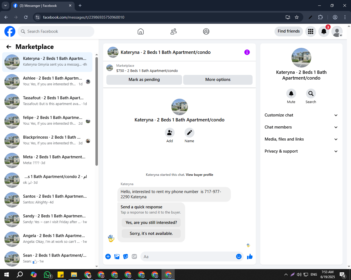Viewport: 351px width, 280px height.
Task: Open the Sandy conversation
Action: (47, 220)
